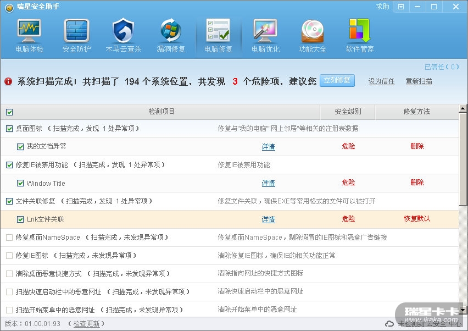The height and width of the screenshot is (331, 468).
Task: Click description 清除快速启动栏中的恶意网址
Action: (x=260, y=291)
